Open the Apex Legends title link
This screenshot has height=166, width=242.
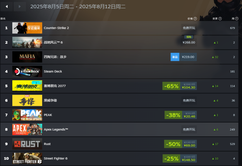click(56, 129)
